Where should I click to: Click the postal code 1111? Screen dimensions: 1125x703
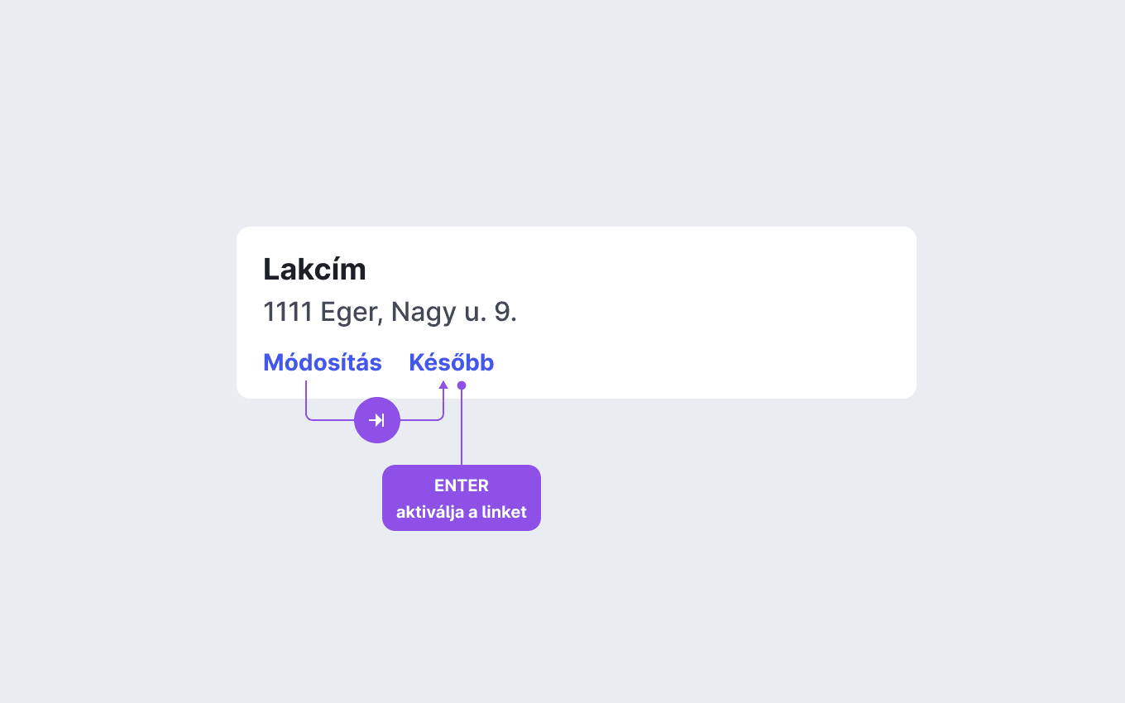[288, 313]
